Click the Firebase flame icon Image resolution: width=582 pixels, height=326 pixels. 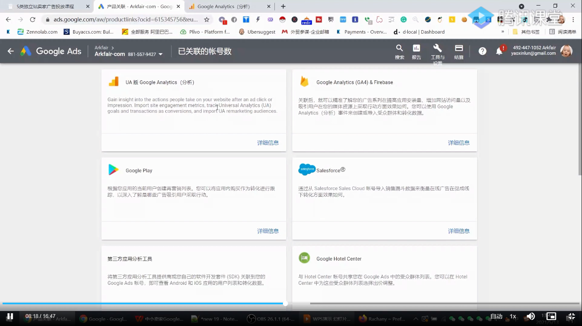tap(305, 81)
